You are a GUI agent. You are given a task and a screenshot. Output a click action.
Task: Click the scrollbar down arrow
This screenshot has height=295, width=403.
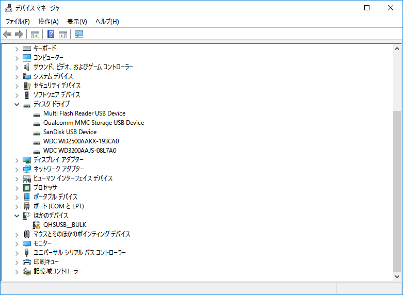click(397, 277)
